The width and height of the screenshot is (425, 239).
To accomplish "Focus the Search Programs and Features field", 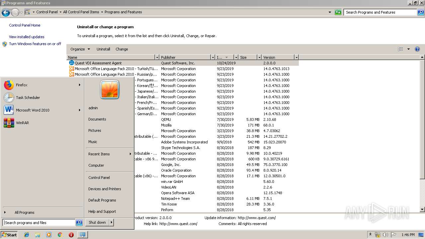I will point(380,12).
